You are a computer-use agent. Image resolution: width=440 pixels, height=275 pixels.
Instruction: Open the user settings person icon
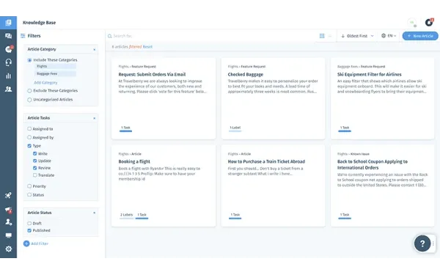pyautogui.click(x=8, y=222)
